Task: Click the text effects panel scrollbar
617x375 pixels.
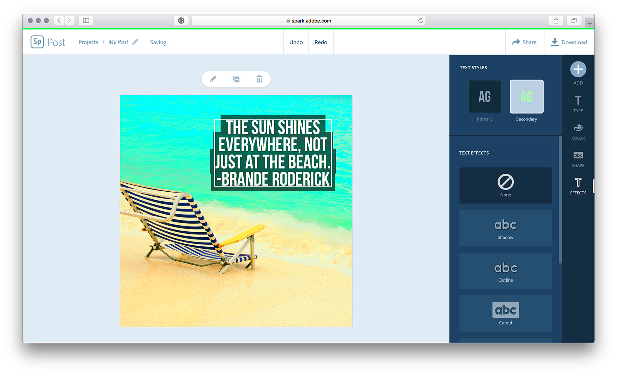Action: pos(560,200)
